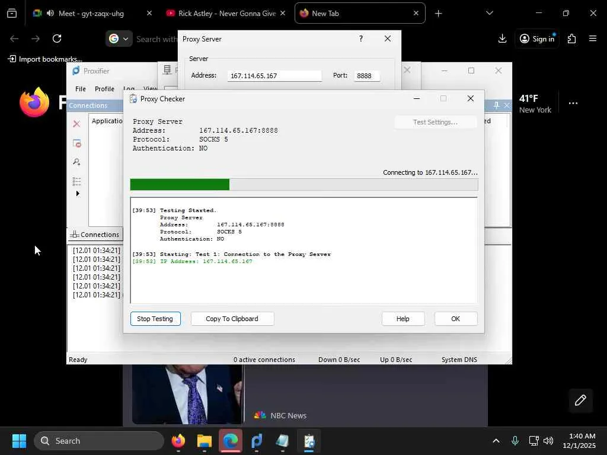Click the clear connections icon in Proxifier sidebar
The height and width of the screenshot is (455, 607).
click(x=76, y=143)
